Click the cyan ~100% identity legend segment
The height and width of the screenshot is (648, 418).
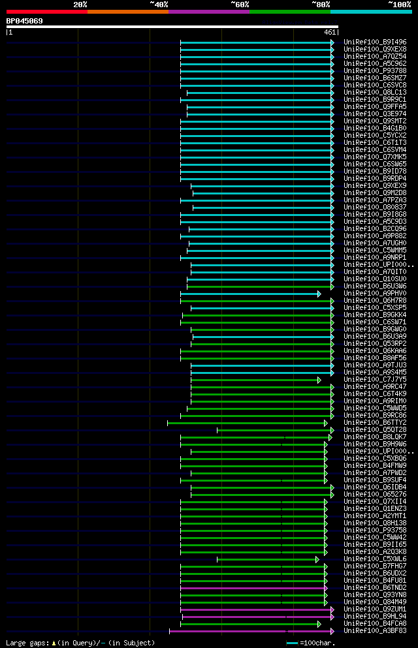coord(371,12)
